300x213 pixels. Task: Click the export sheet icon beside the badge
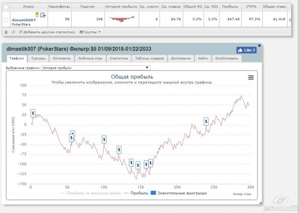pyautogui.click(x=43, y=15)
